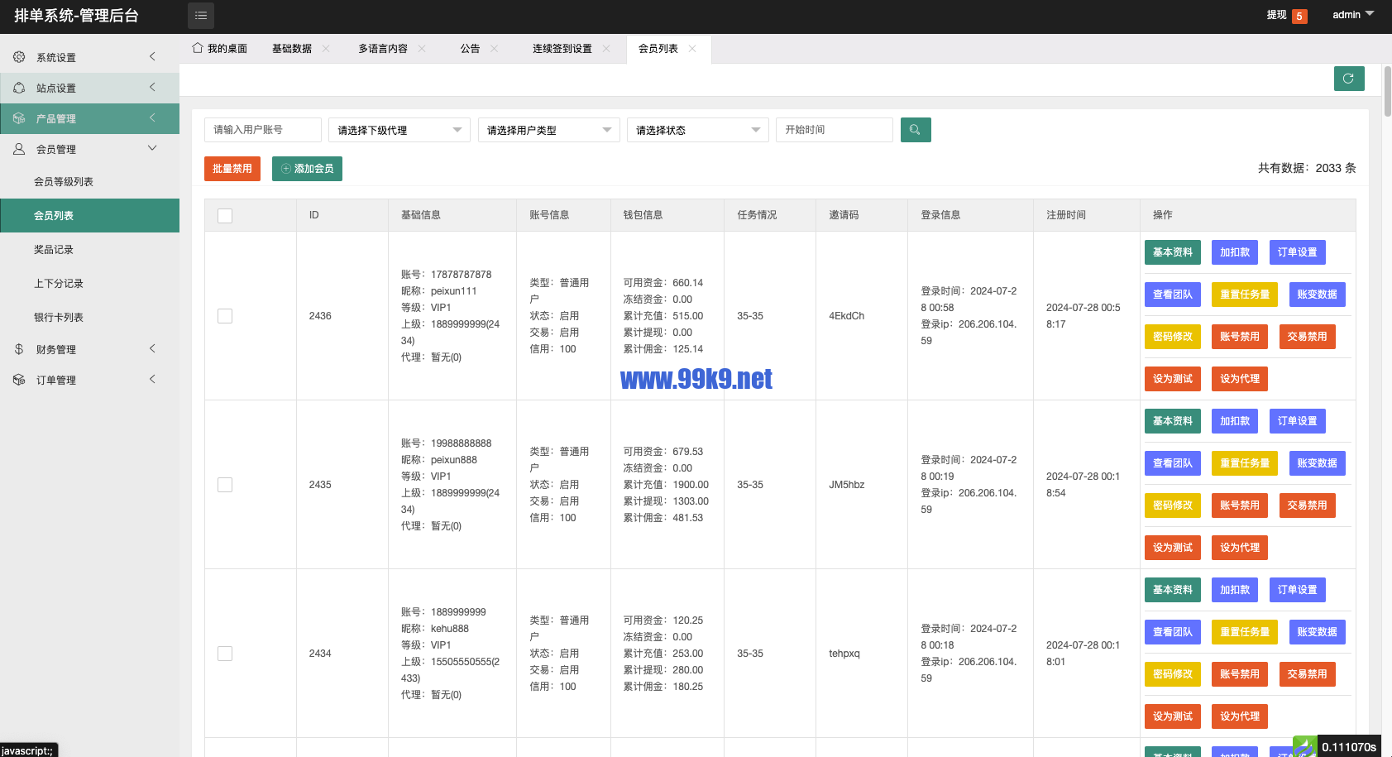Screen dimensions: 1392x757
Task: Click 账号禁用 for member 2436
Action: [x=1240, y=337]
